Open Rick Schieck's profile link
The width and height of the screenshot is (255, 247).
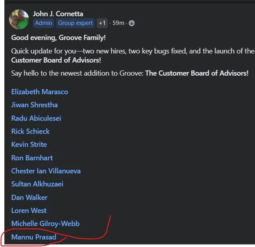click(x=30, y=131)
